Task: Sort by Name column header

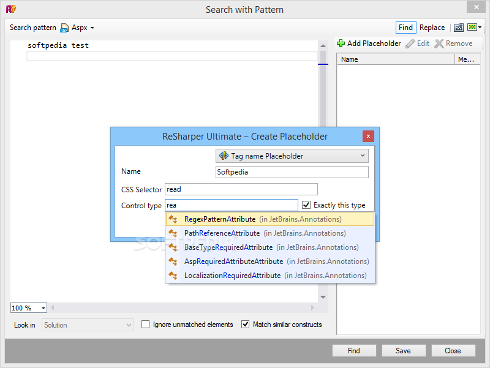Action: (396, 59)
